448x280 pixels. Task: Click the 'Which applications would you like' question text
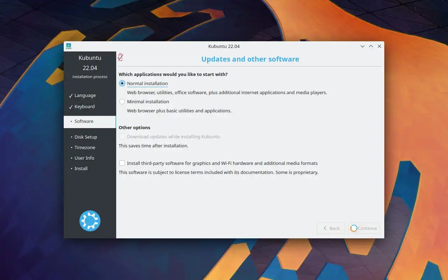(x=173, y=75)
